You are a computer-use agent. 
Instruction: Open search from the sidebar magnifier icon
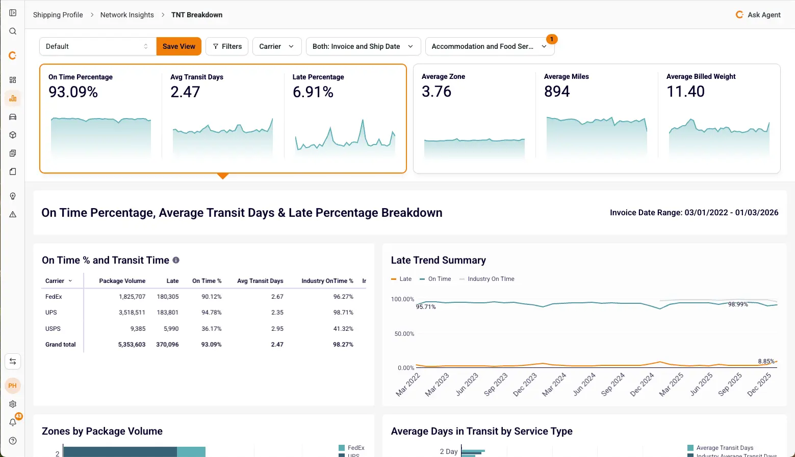click(x=13, y=32)
